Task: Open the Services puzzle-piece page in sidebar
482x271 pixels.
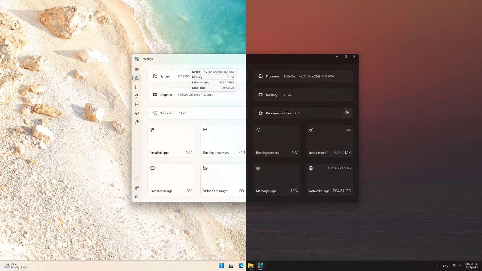Action: click(137, 96)
